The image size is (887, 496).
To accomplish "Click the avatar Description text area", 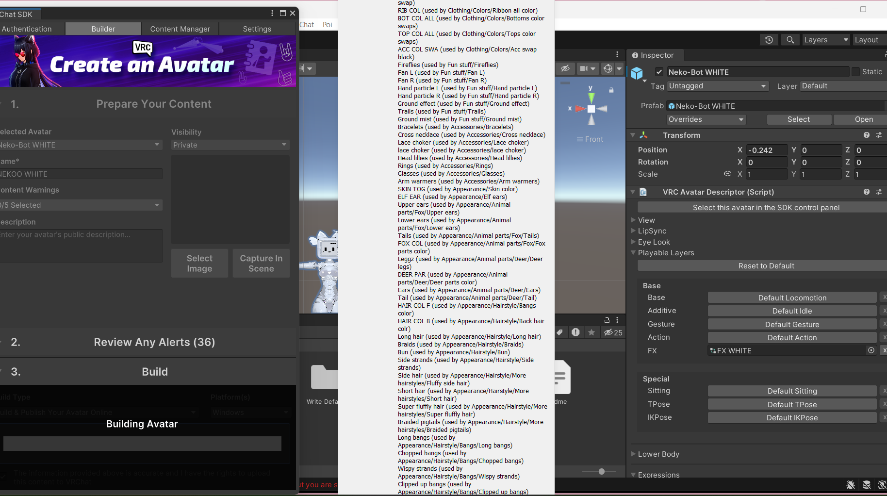I will (81, 246).
